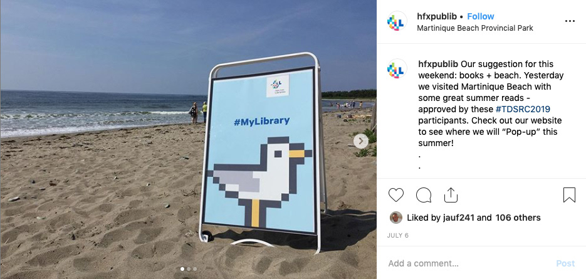
Task: Save post with the bookmark icon
Action: pos(569,195)
